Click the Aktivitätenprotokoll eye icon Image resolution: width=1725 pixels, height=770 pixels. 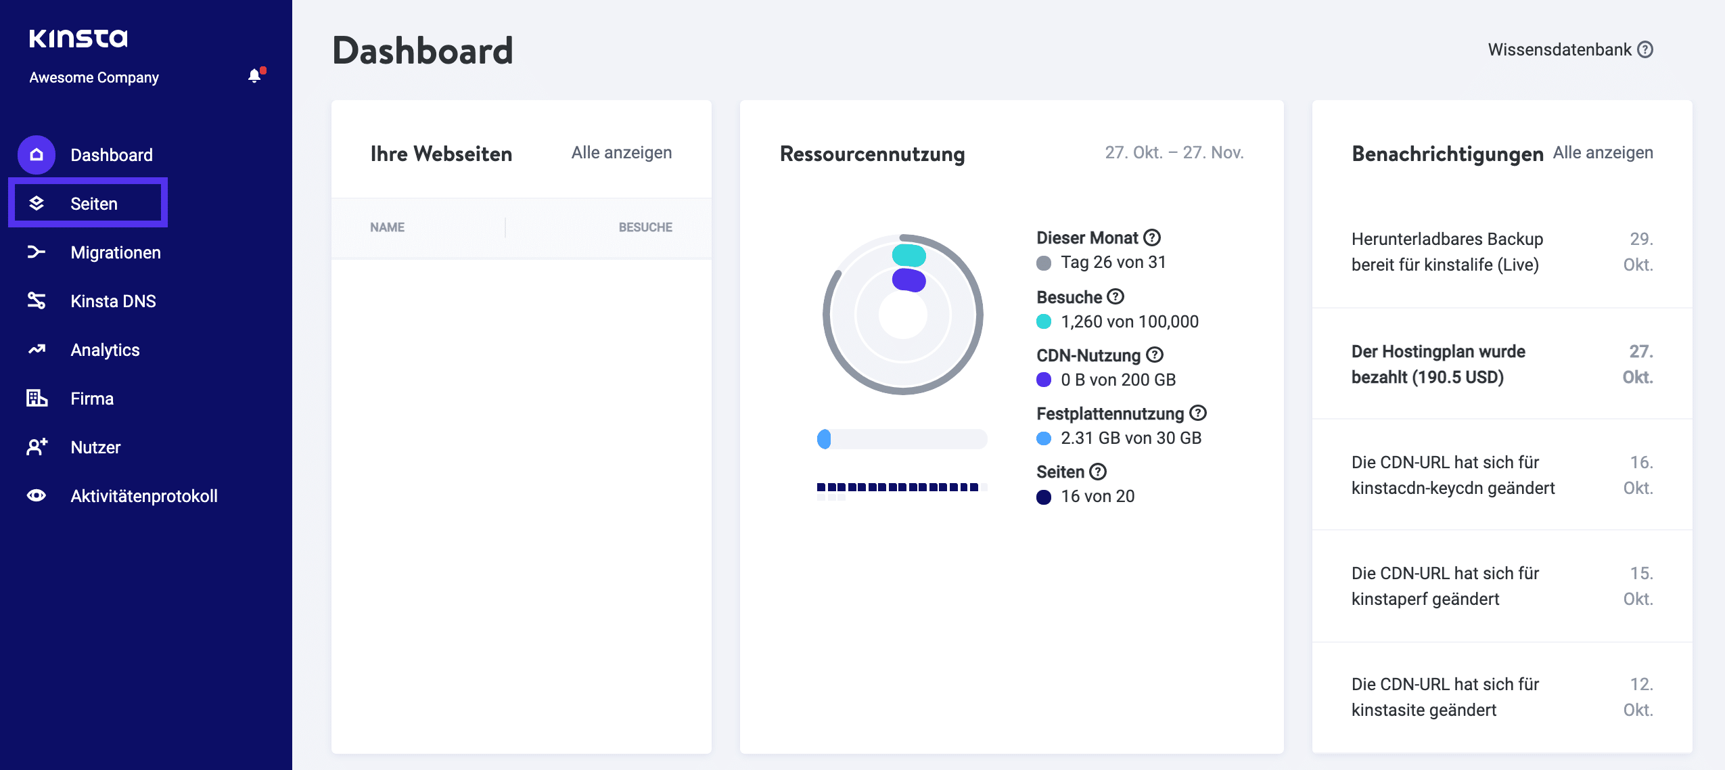pos(37,495)
